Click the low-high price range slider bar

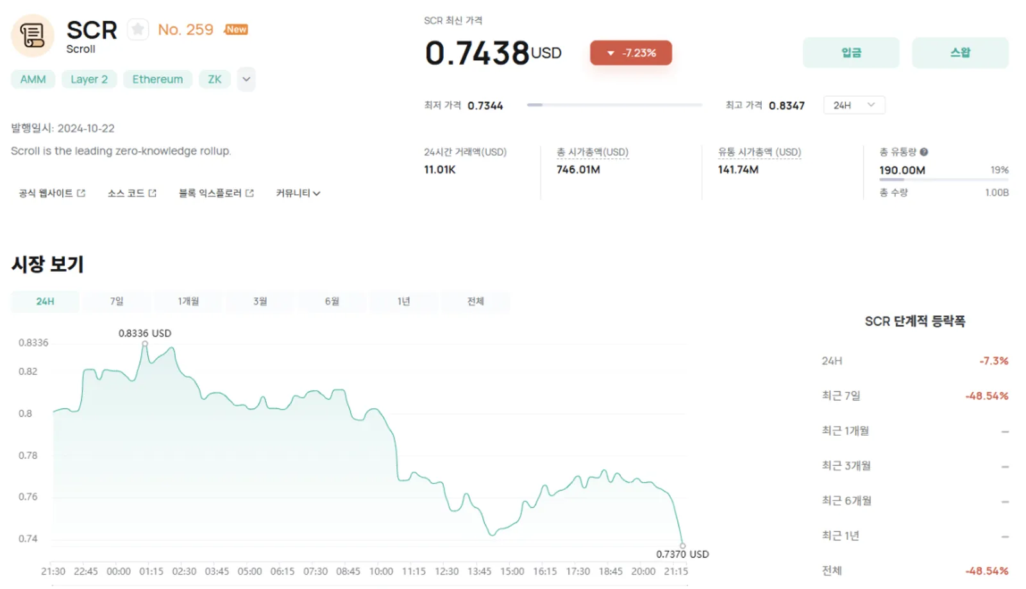(614, 104)
